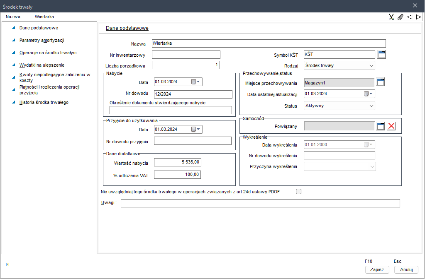Select Operacje na środku trwałym section
The width and height of the screenshot is (425, 279).
[x=48, y=53]
